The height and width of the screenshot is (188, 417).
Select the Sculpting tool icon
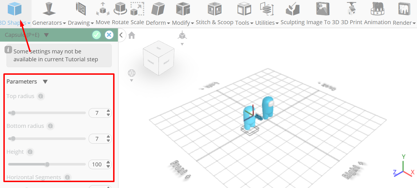pos(293,8)
